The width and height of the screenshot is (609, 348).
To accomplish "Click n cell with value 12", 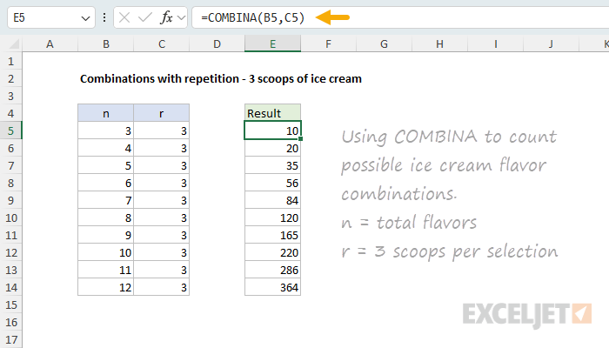I will pyautogui.click(x=105, y=287).
